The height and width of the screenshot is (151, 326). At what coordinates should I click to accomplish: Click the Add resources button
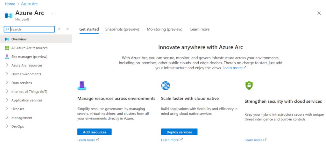point(94,132)
